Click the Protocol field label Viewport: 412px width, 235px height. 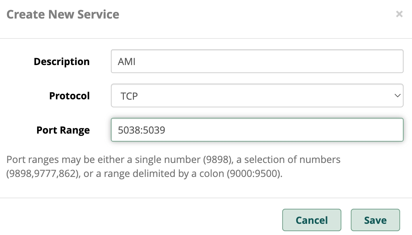click(69, 96)
